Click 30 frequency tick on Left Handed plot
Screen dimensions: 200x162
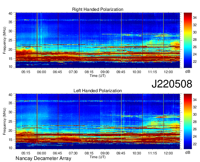[x=10, y=112]
